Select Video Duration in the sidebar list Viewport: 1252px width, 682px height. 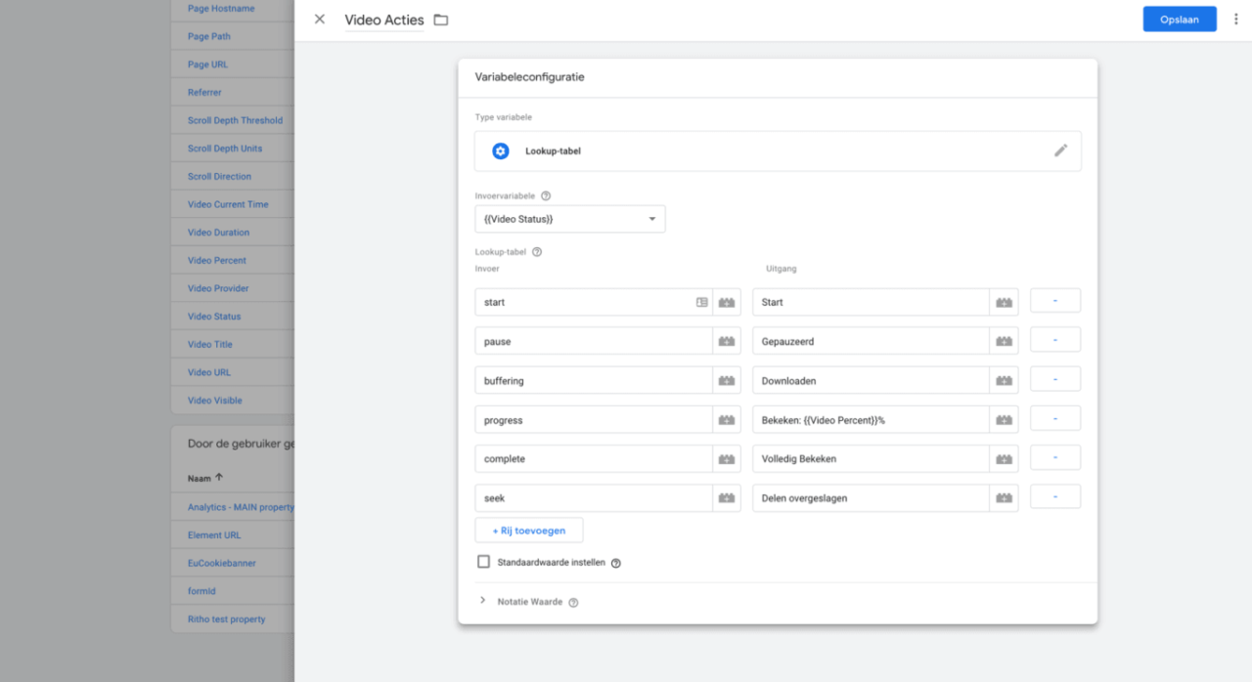(x=220, y=232)
